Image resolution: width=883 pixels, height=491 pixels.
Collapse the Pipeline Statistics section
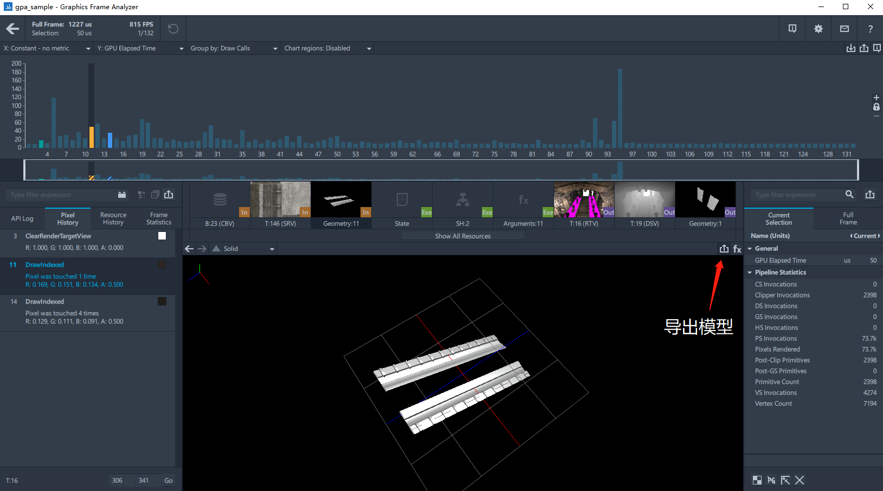click(750, 273)
